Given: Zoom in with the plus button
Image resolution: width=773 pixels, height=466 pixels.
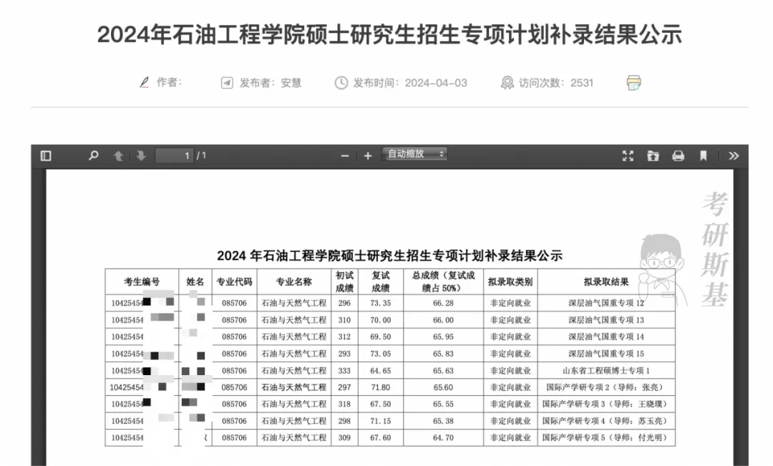Looking at the screenshot, I should 368,156.
